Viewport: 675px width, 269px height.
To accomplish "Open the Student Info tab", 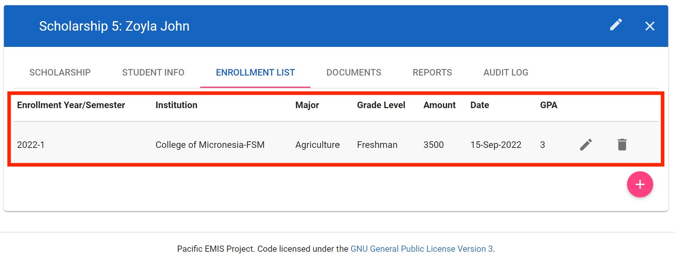I will click(x=153, y=72).
